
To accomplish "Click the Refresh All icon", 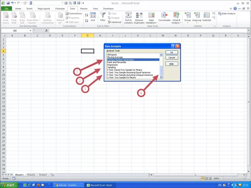I will coord(60,18).
